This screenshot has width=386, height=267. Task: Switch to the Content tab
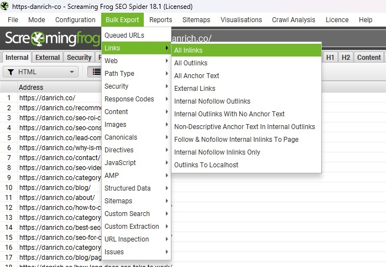[x=369, y=58]
